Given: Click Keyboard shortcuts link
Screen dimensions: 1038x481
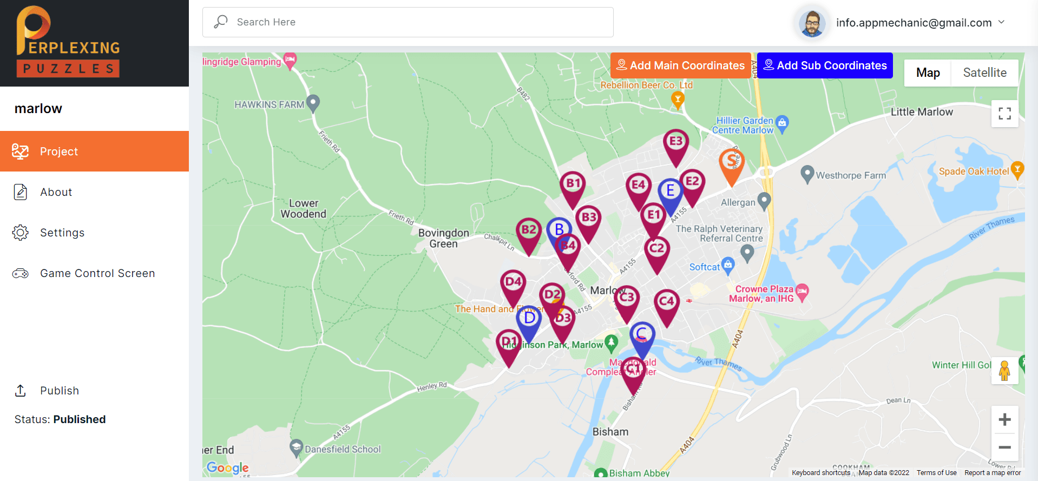Looking at the screenshot, I should 821,473.
